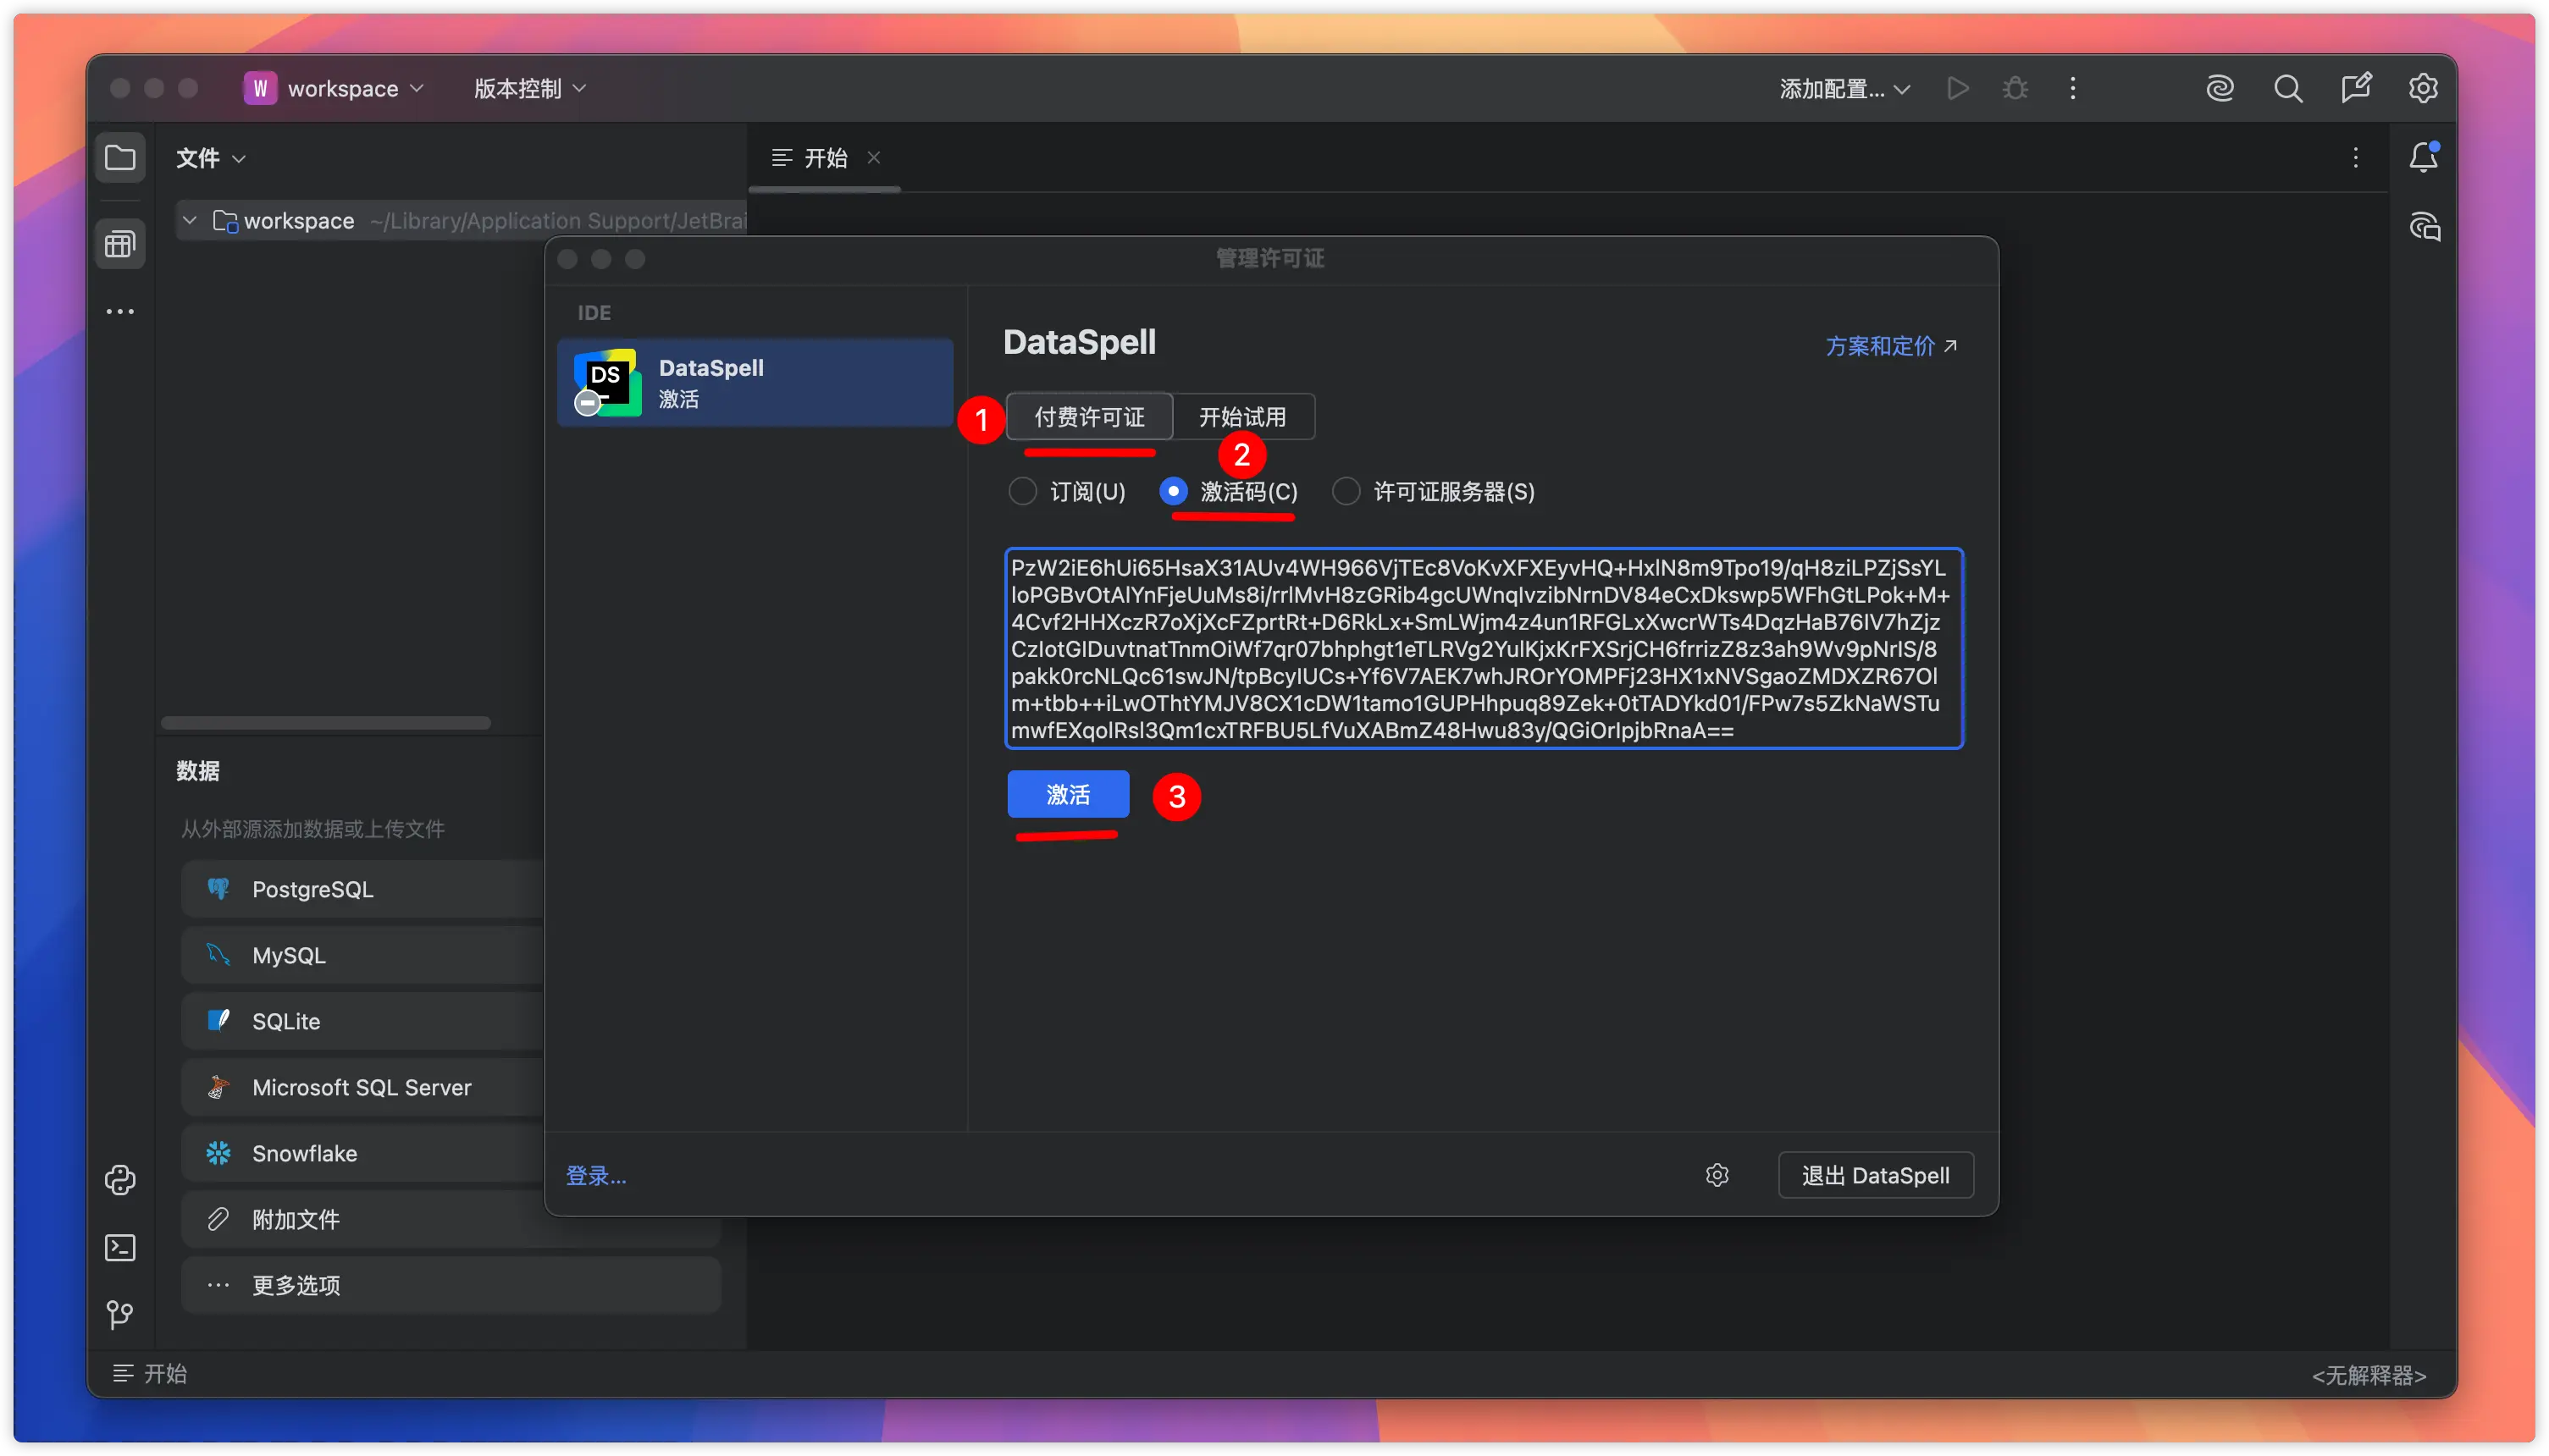This screenshot has height=1456, width=2549.
Task: Switch to the 付费许可证 tab
Action: [x=1089, y=417]
